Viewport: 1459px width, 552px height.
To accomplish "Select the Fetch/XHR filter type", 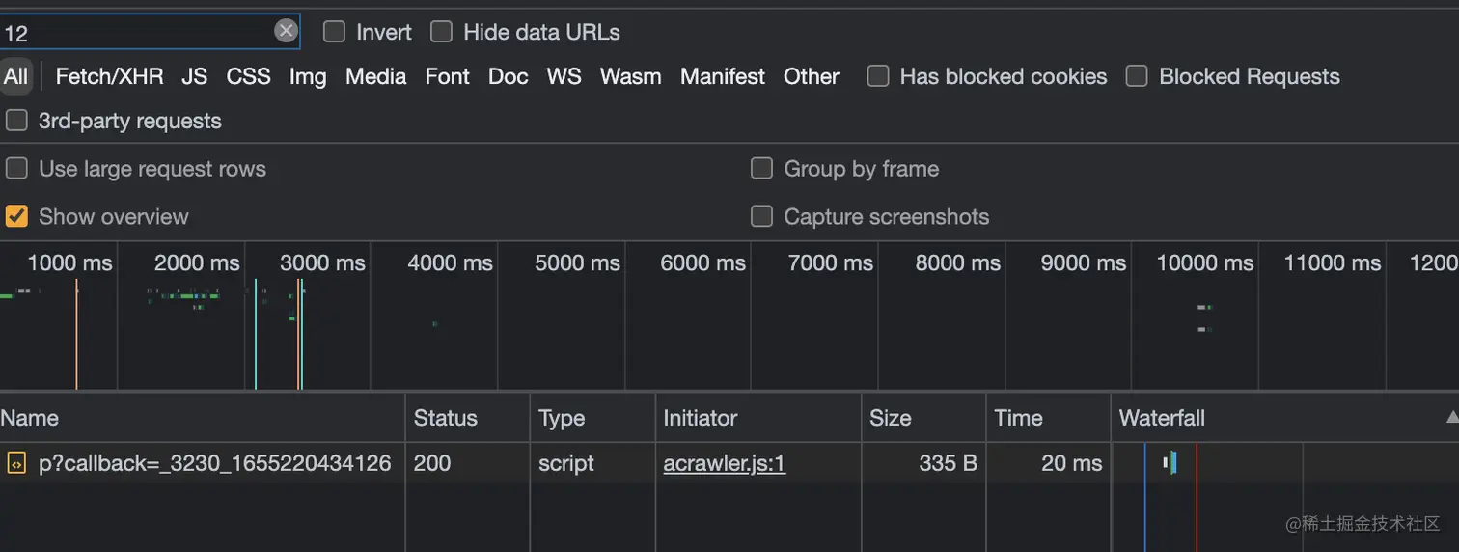I will pyautogui.click(x=109, y=76).
